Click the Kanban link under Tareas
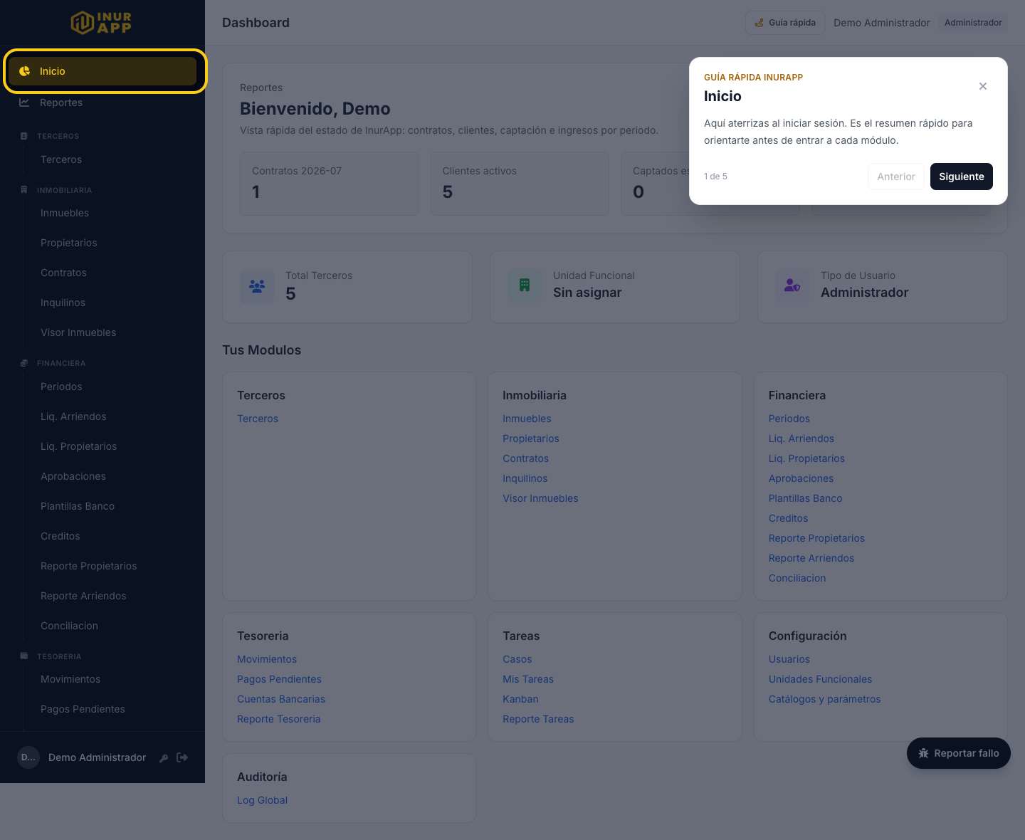This screenshot has width=1025, height=840. pyautogui.click(x=520, y=699)
